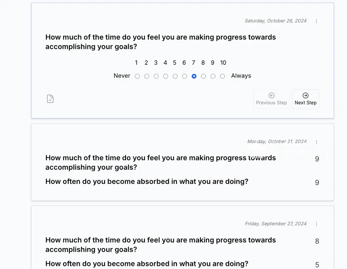Select rating 1 radio button
347x269 pixels.
[x=137, y=76]
